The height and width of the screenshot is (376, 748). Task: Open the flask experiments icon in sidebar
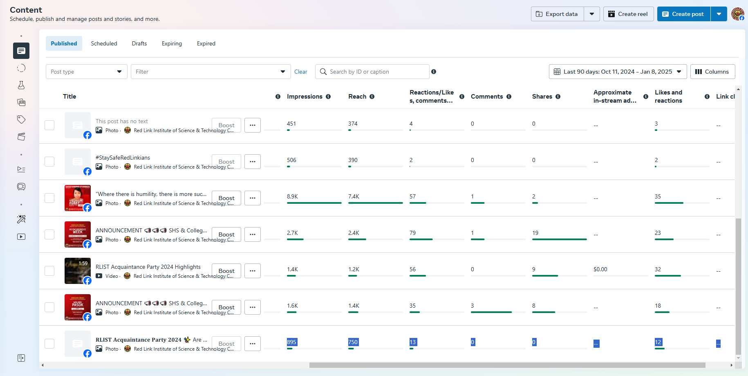pyautogui.click(x=21, y=85)
